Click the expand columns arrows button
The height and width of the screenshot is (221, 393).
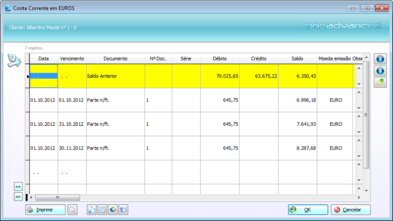pyautogui.click(x=18, y=197)
